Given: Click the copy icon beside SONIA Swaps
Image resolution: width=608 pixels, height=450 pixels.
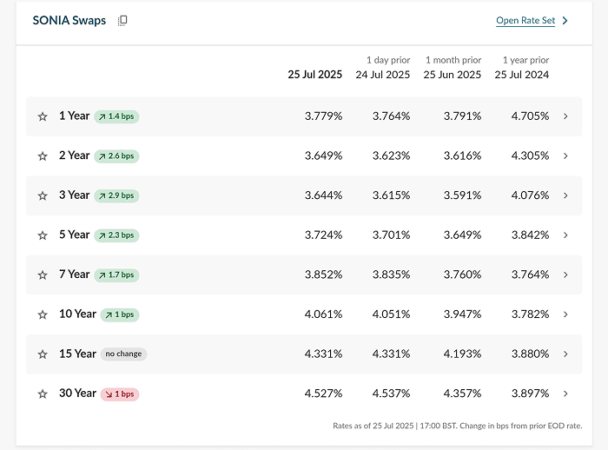Looking at the screenshot, I should pos(122,21).
